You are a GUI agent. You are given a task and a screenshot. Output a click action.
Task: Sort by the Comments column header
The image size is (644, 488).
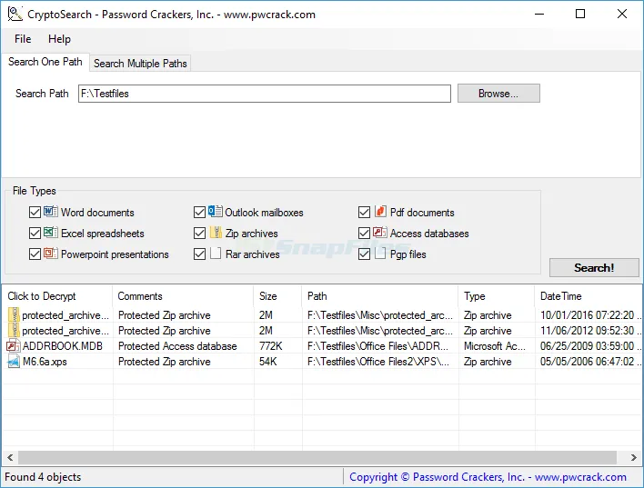[x=183, y=296]
